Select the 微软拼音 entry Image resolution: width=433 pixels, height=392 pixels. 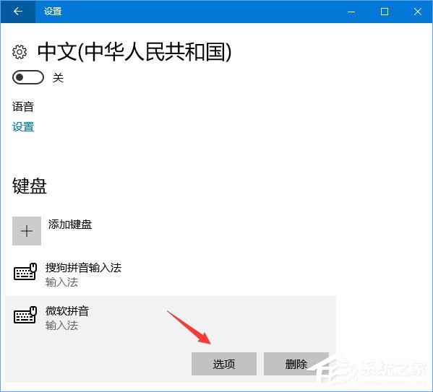171,339
